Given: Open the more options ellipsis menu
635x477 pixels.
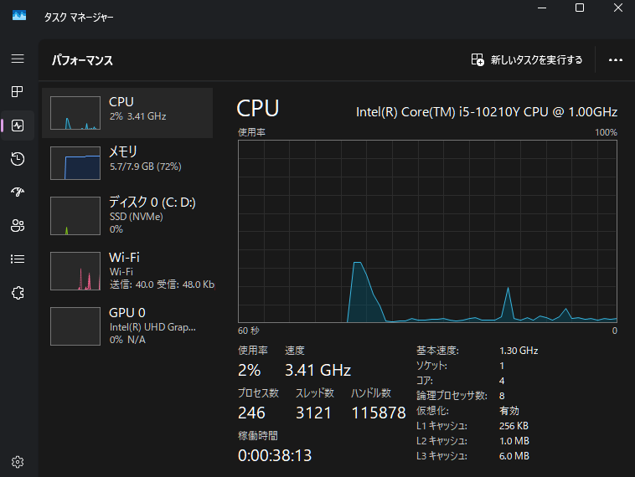Looking at the screenshot, I should (x=616, y=60).
